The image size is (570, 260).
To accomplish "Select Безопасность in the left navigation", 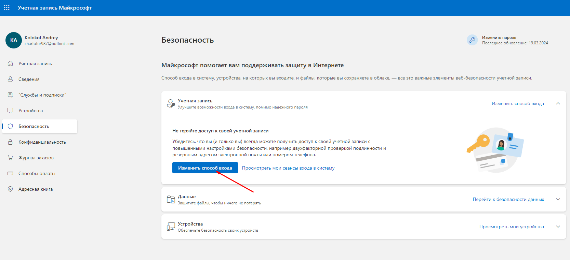I will [x=34, y=126].
